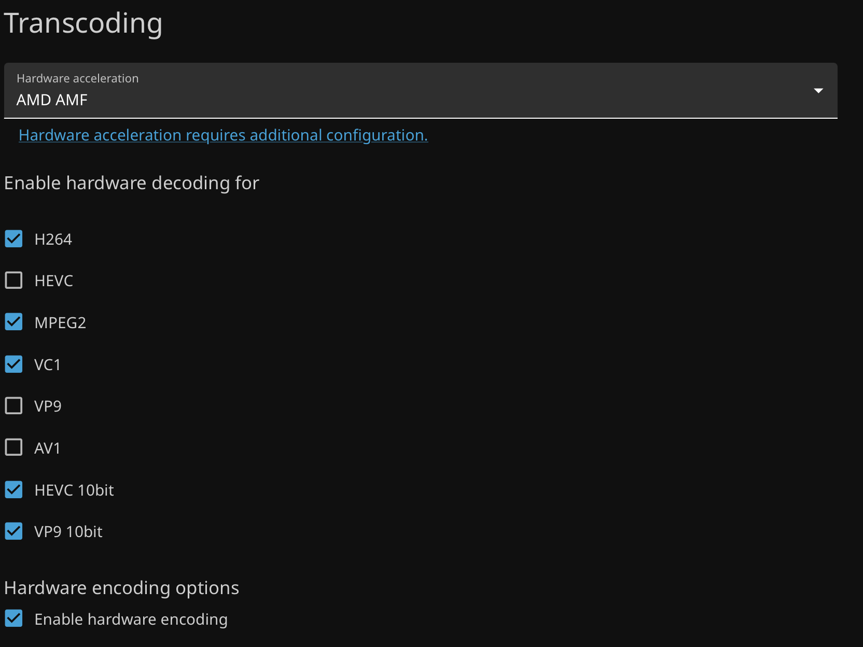Turn off the VP9 10bit checkbox
The image size is (863, 647).
click(14, 531)
